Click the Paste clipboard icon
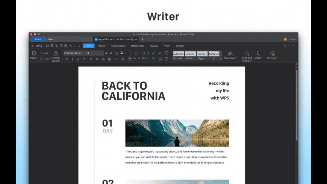Screen dimensions: 327x184 pyautogui.click(x=34, y=54)
